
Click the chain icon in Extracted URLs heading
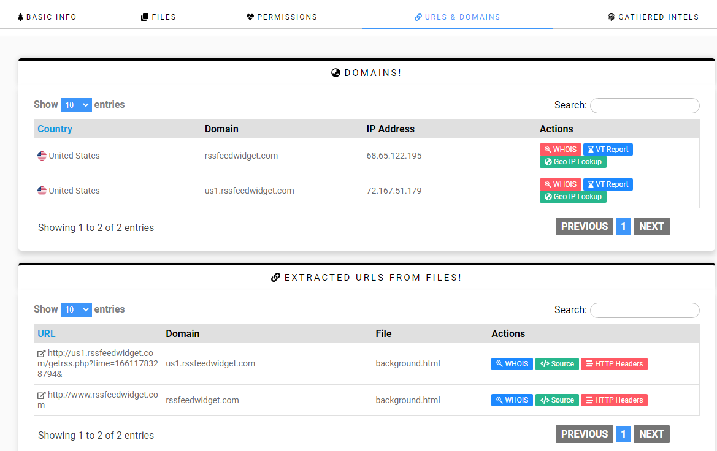coord(275,278)
